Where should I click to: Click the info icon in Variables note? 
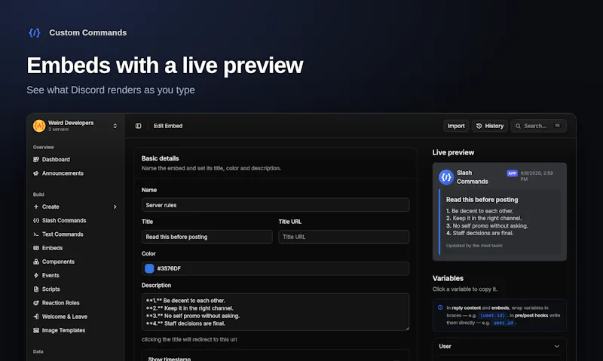click(440, 307)
